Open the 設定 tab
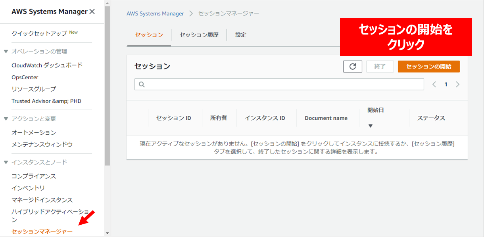This screenshot has width=484, height=237. click(241, 35)
